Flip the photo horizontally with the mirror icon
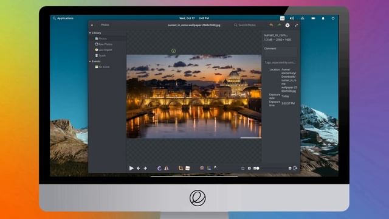 point(167,169)
